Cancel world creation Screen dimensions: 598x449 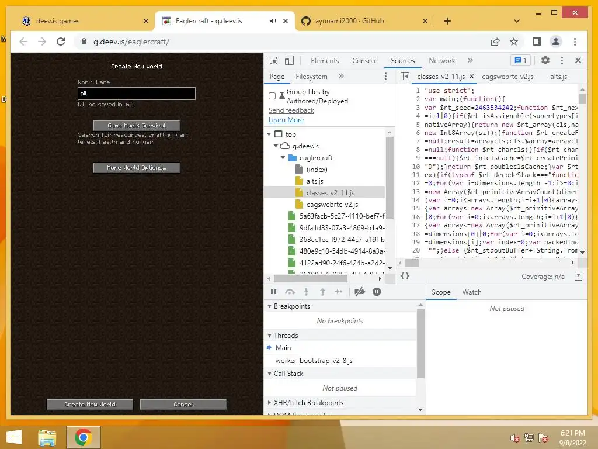183,405
